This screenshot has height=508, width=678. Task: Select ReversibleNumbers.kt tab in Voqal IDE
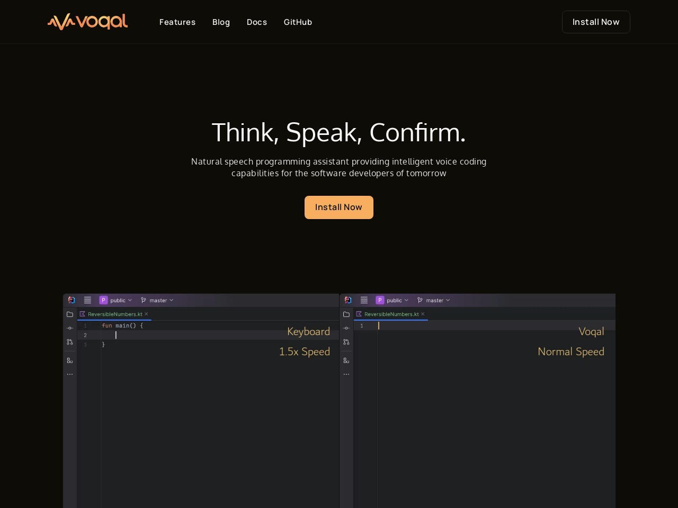pos(391,314)
